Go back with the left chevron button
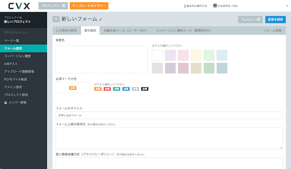The height and width of the screenshot is (169, 291). tap(56, 19)
